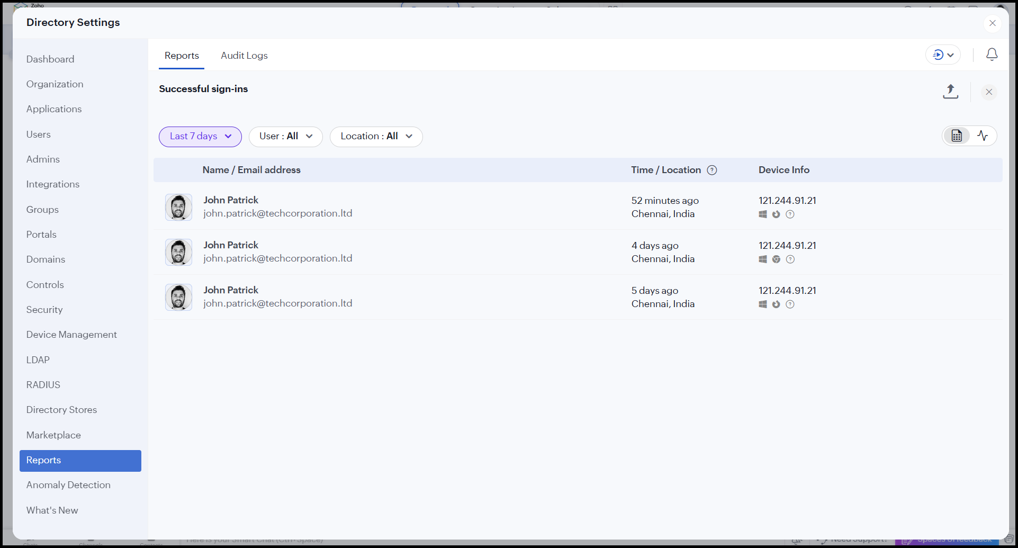
Task: Open the notifications bell
Action: tap(992, 55)
